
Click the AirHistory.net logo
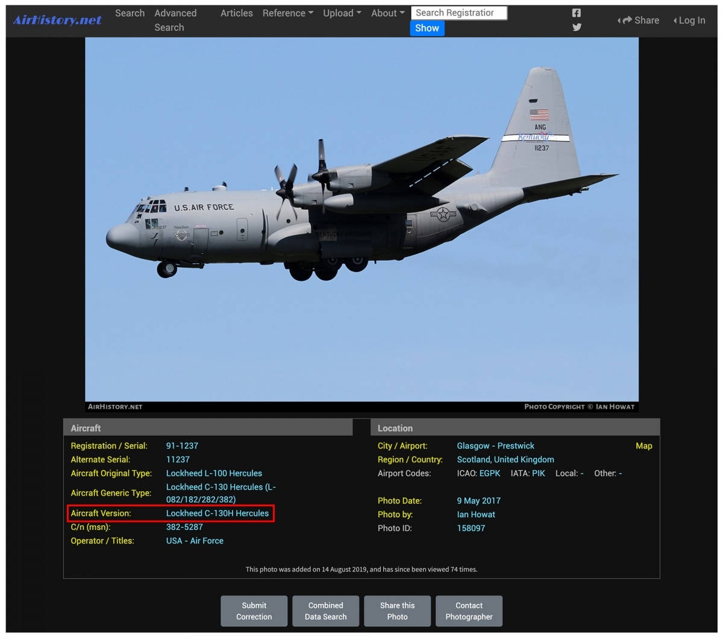point(57,20)
